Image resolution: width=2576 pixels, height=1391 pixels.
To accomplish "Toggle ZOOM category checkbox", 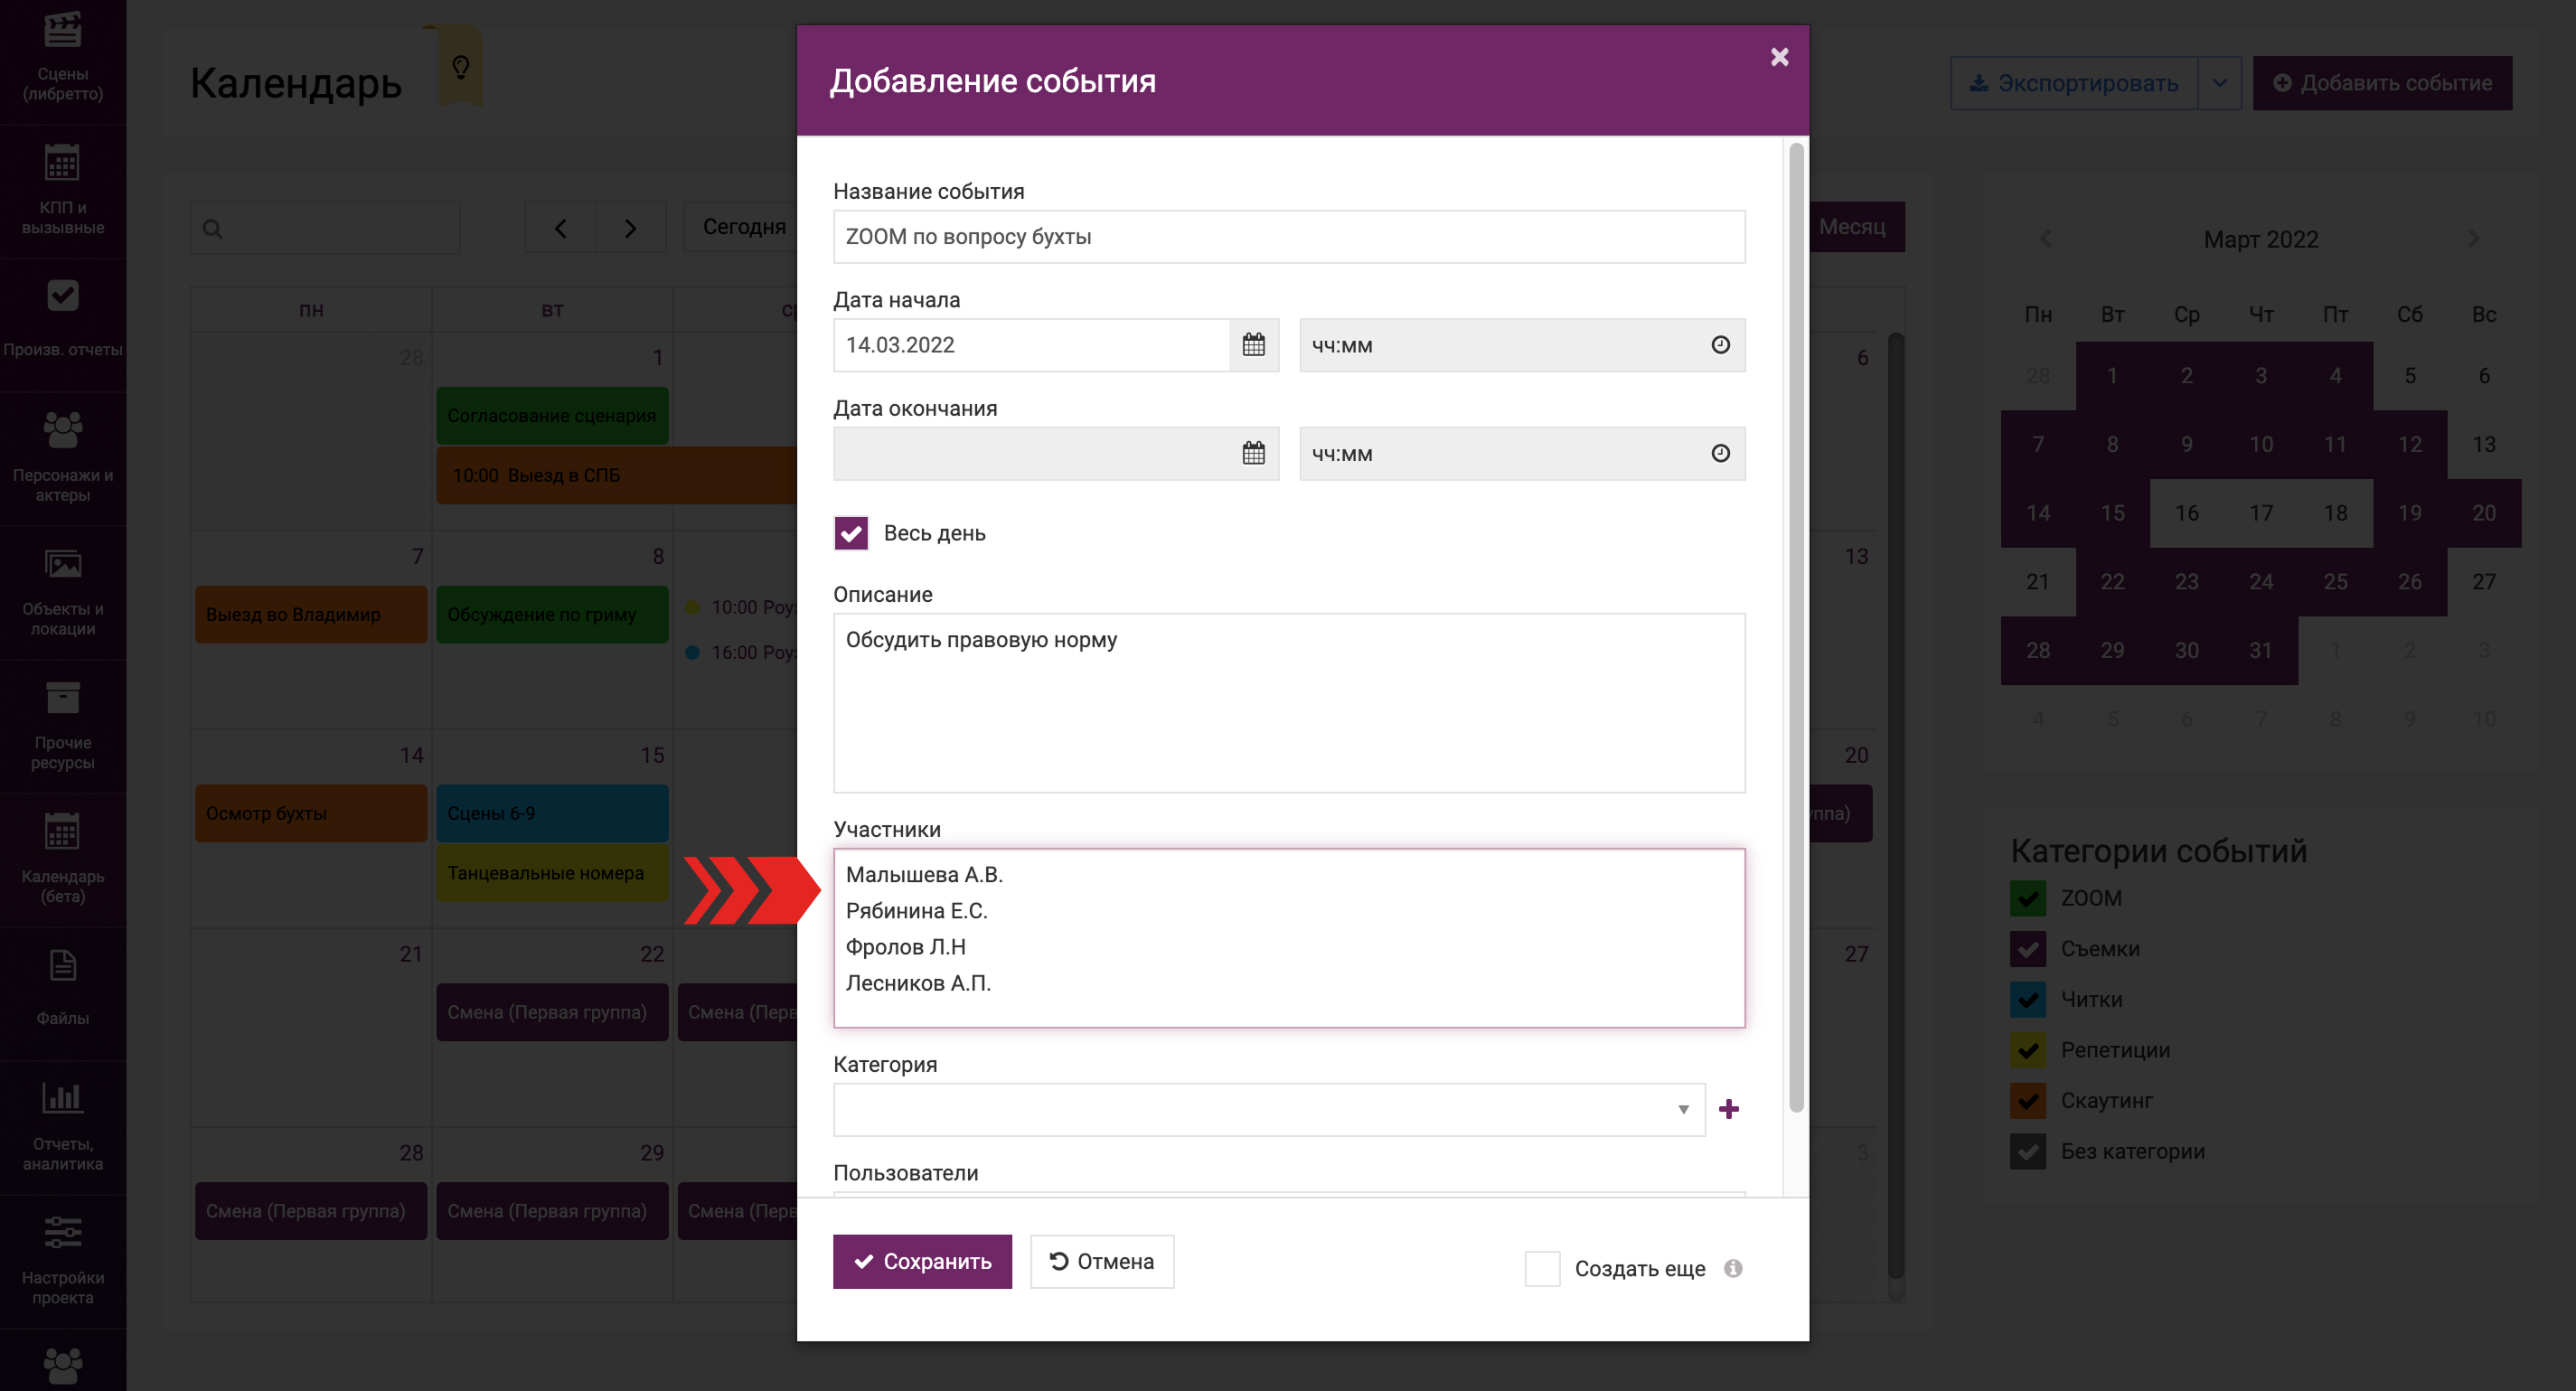I will pos(2028,898).
